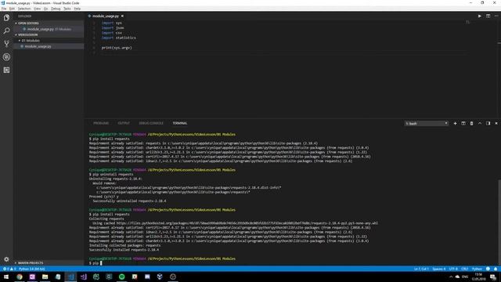
Task: Open File Explorer from the taskbar
Action: tap(45, 277)
